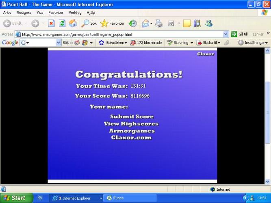This screenshot has width=271, height=203.
Task: Open the History toolbar icon
Action: 133,24
